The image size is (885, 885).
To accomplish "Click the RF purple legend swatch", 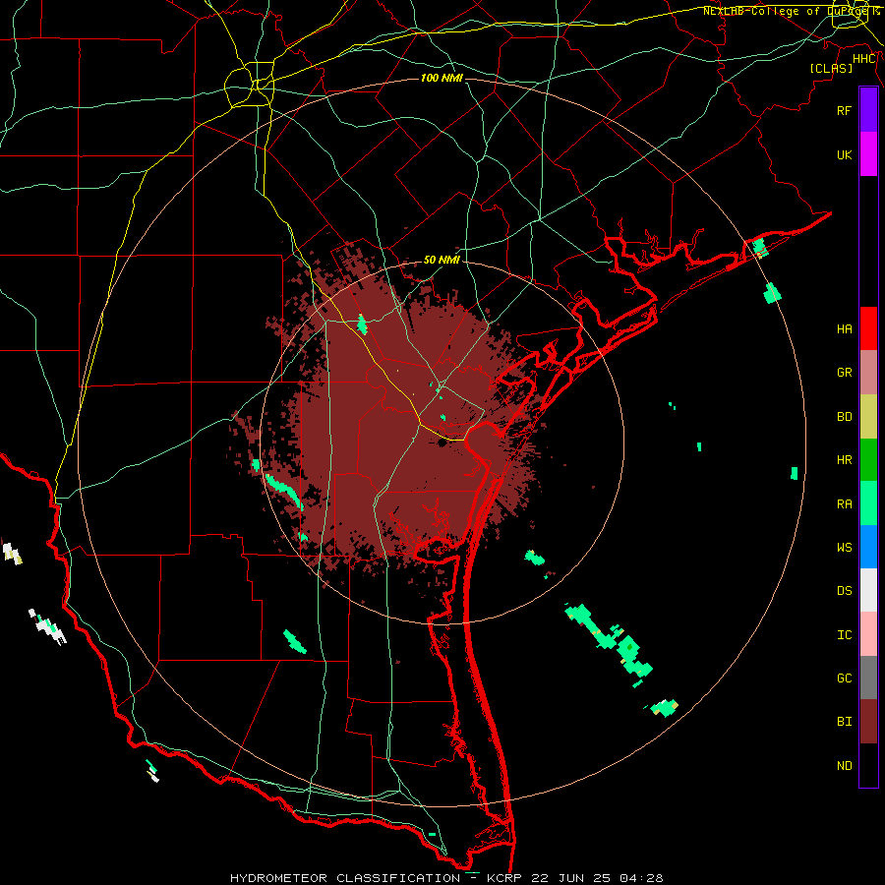I will [868, 110].
